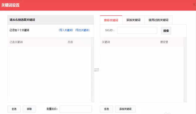Click the 搜索量 column header
196x114 pixels.
click(164, 42)
